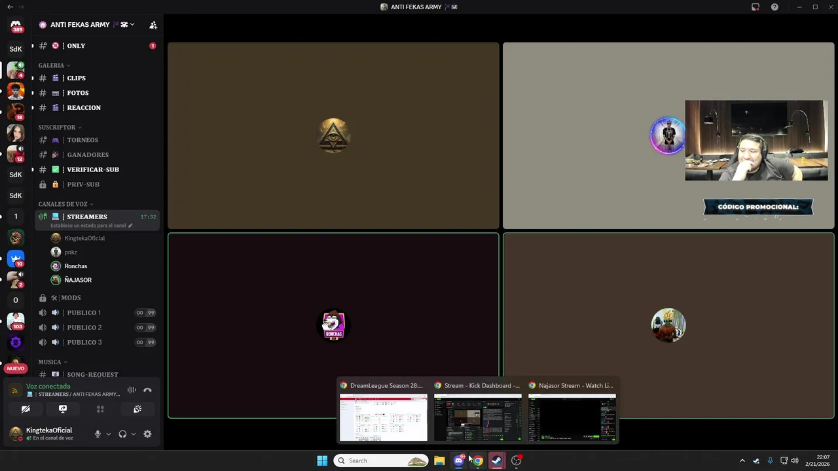
Task: Toggle camera on or off
Action: pyautogui.click(x=26, y=409)
